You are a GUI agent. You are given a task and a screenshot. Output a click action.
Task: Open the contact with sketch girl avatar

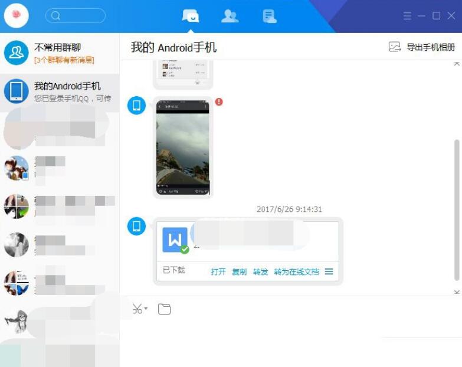[x=60, y=322]
